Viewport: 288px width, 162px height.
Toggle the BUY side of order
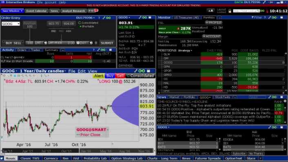click(x=9, y=43)
